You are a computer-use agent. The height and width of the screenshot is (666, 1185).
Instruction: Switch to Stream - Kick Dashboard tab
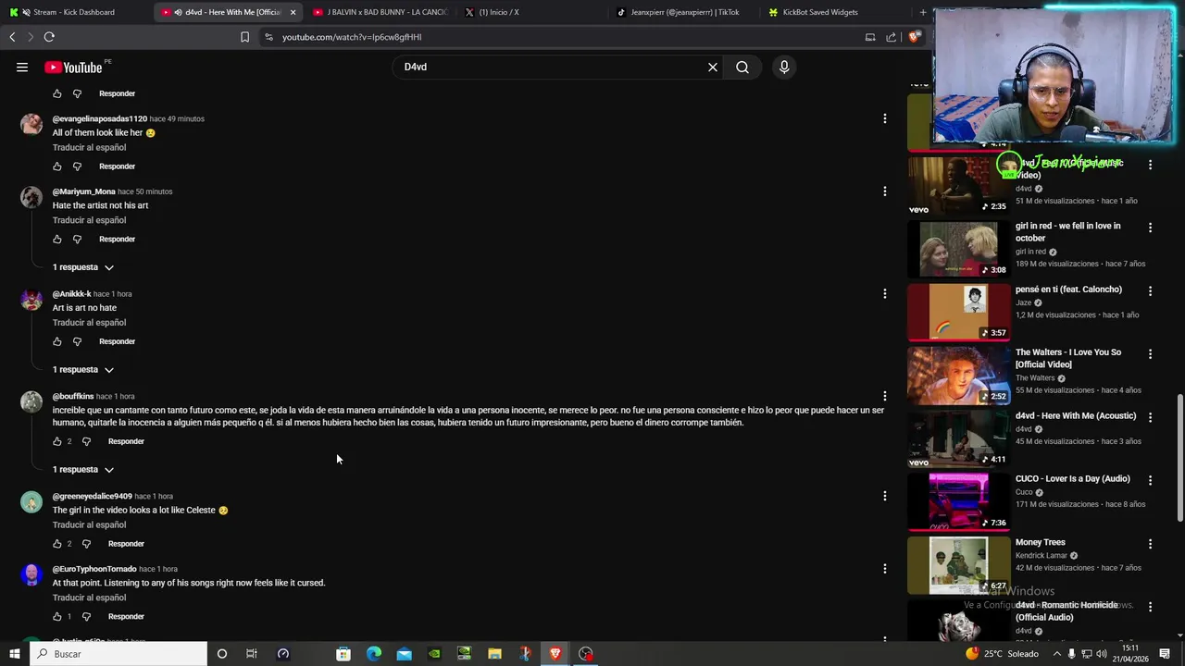coord(74,12)
